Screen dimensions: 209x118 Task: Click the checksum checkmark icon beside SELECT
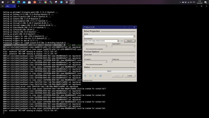pos(121,41)
